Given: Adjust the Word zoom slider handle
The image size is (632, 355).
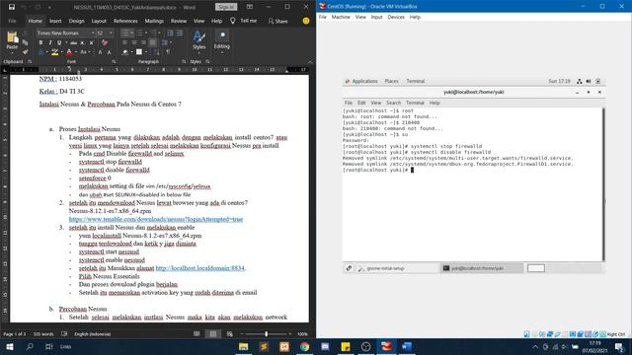Looking at the screenshot, I should (x=266, y=333).
